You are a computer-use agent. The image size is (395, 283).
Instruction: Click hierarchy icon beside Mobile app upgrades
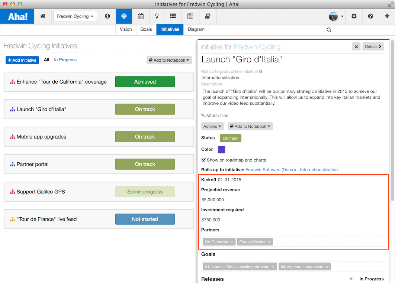click(x=12, y=137)
